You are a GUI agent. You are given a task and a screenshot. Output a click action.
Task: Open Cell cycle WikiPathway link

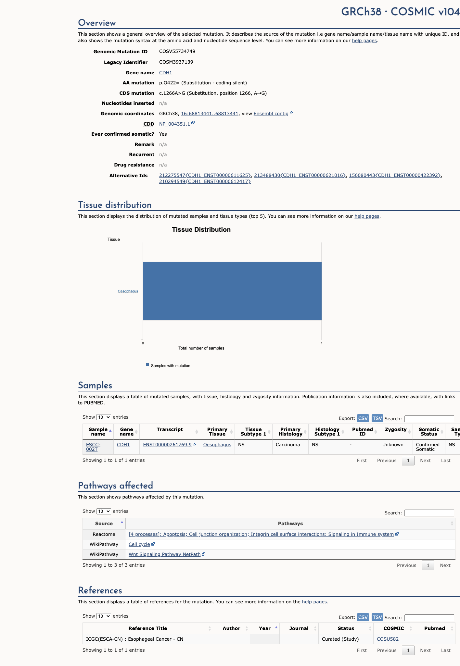click(139, 544)
